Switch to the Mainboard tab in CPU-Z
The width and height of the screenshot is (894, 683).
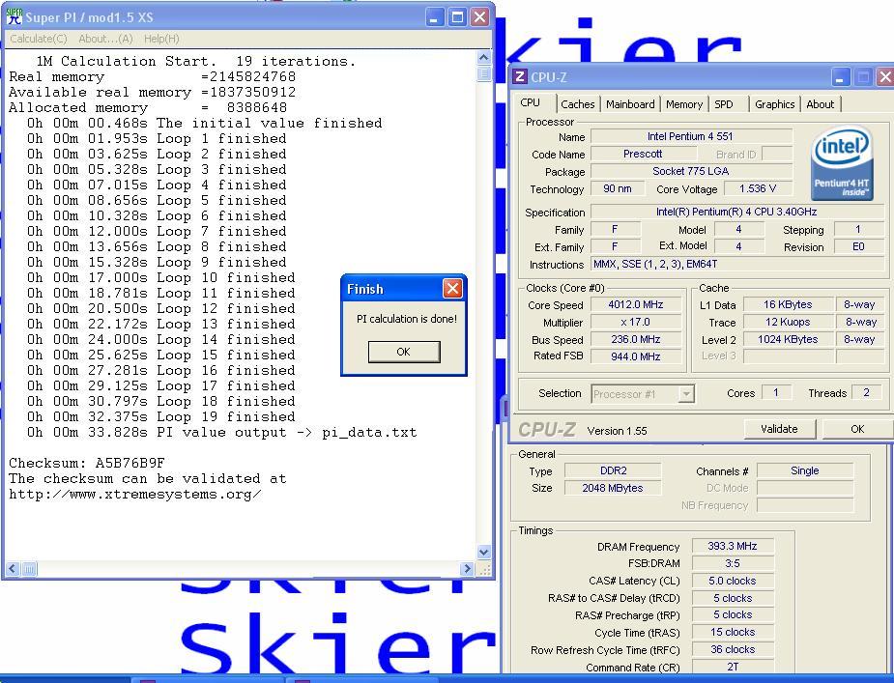coord(630,104)
